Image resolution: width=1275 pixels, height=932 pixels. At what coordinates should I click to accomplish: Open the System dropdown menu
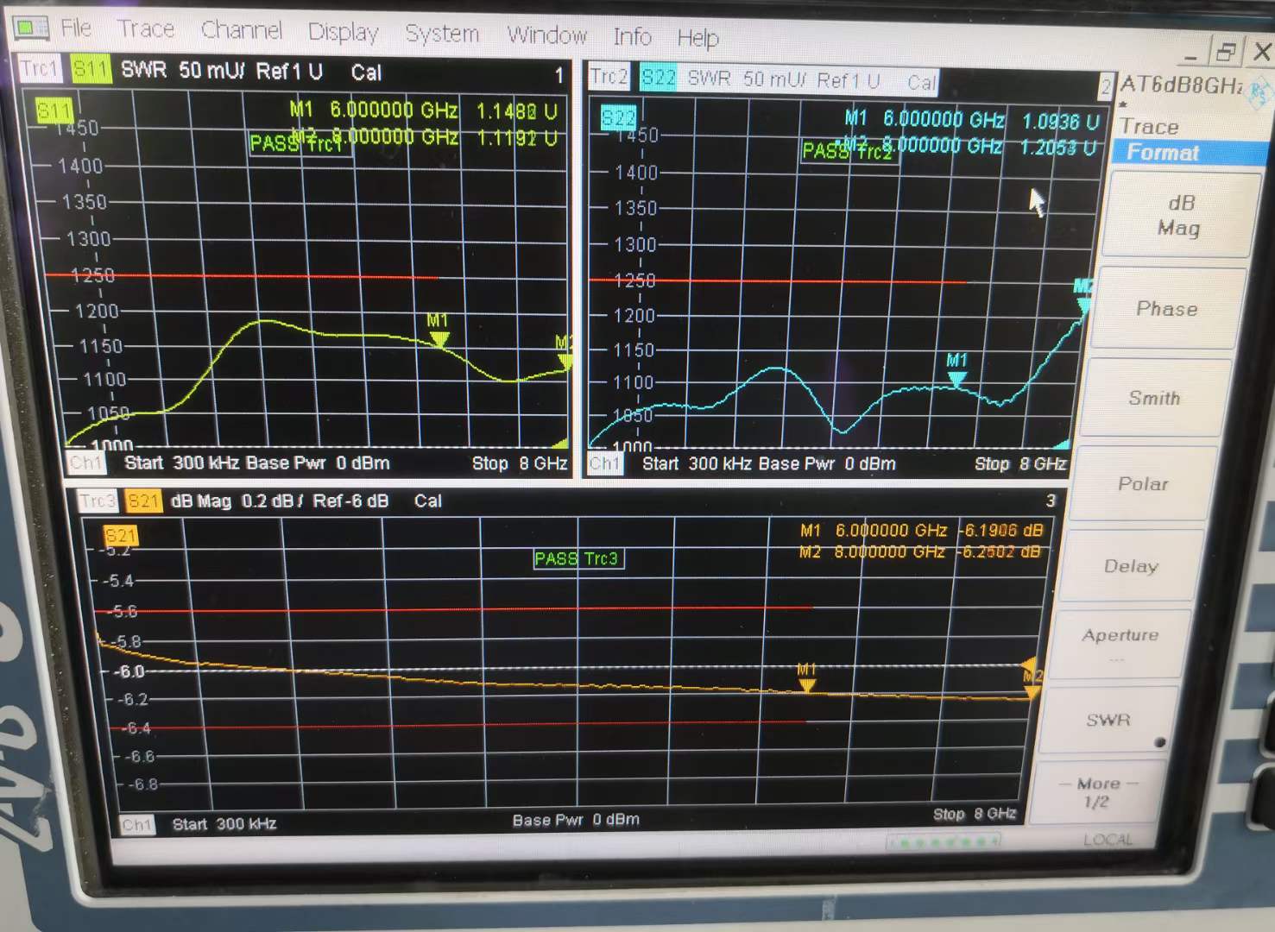click(x=441, y=34)
